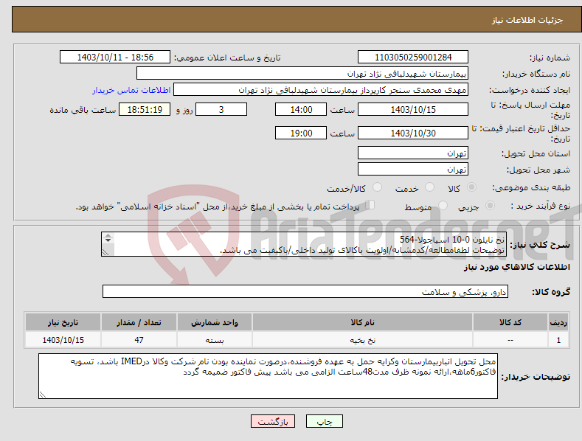Click the remaining days field showing 3
Image resolution: width=582 pixels, height=441 pixels.
[x=221, y=109]
